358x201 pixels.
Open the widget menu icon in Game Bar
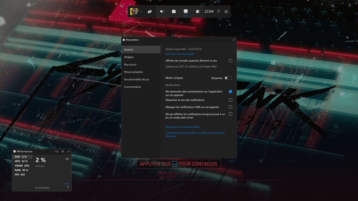150,12
